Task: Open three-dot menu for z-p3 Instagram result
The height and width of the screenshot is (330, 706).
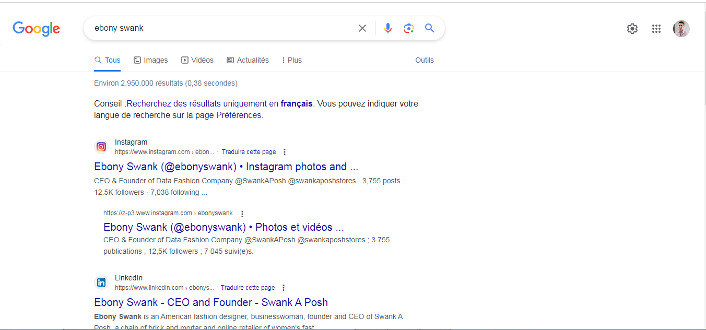Action: [242, 214]
